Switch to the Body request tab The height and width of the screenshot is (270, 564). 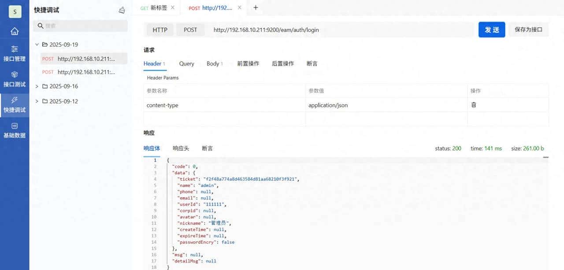click(214, 63)
